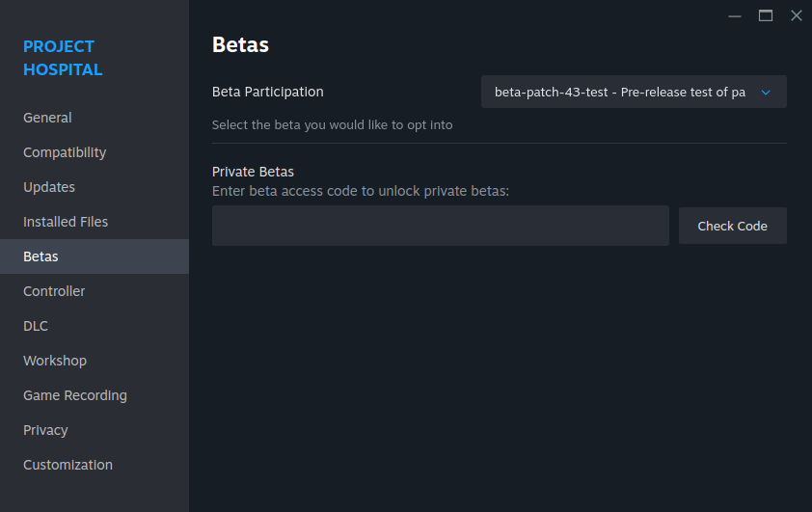The width and height of the screenshot is (812, 512).
Task: Focus the beta access code field
Action: click(x=440, y=226)
